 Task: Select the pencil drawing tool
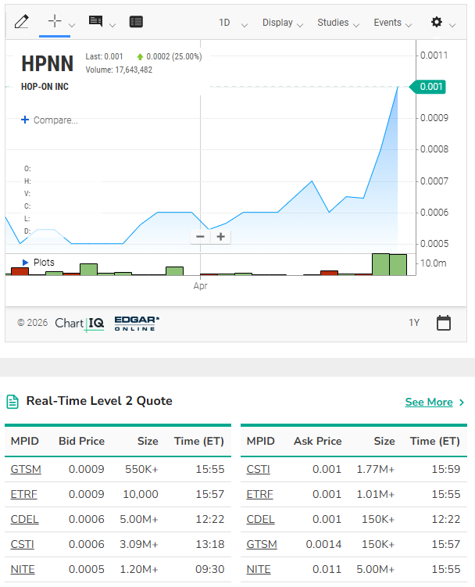pyautogui.click(x=22, y=22)
